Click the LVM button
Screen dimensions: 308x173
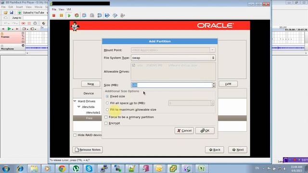pyautogui.click(x=228, y=84)
